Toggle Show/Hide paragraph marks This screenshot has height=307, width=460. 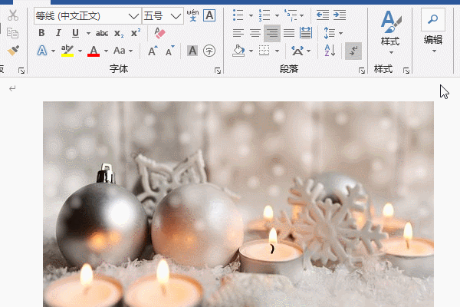353,51
